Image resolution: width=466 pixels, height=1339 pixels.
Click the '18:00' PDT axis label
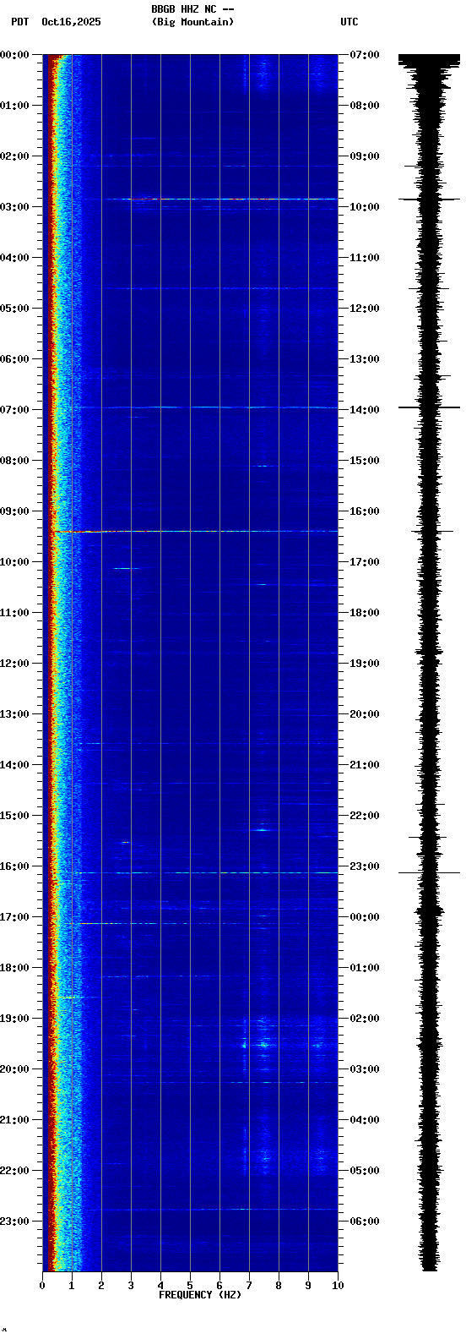15,968
